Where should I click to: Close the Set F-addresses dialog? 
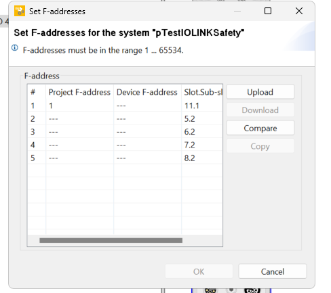tap(299, 11)
